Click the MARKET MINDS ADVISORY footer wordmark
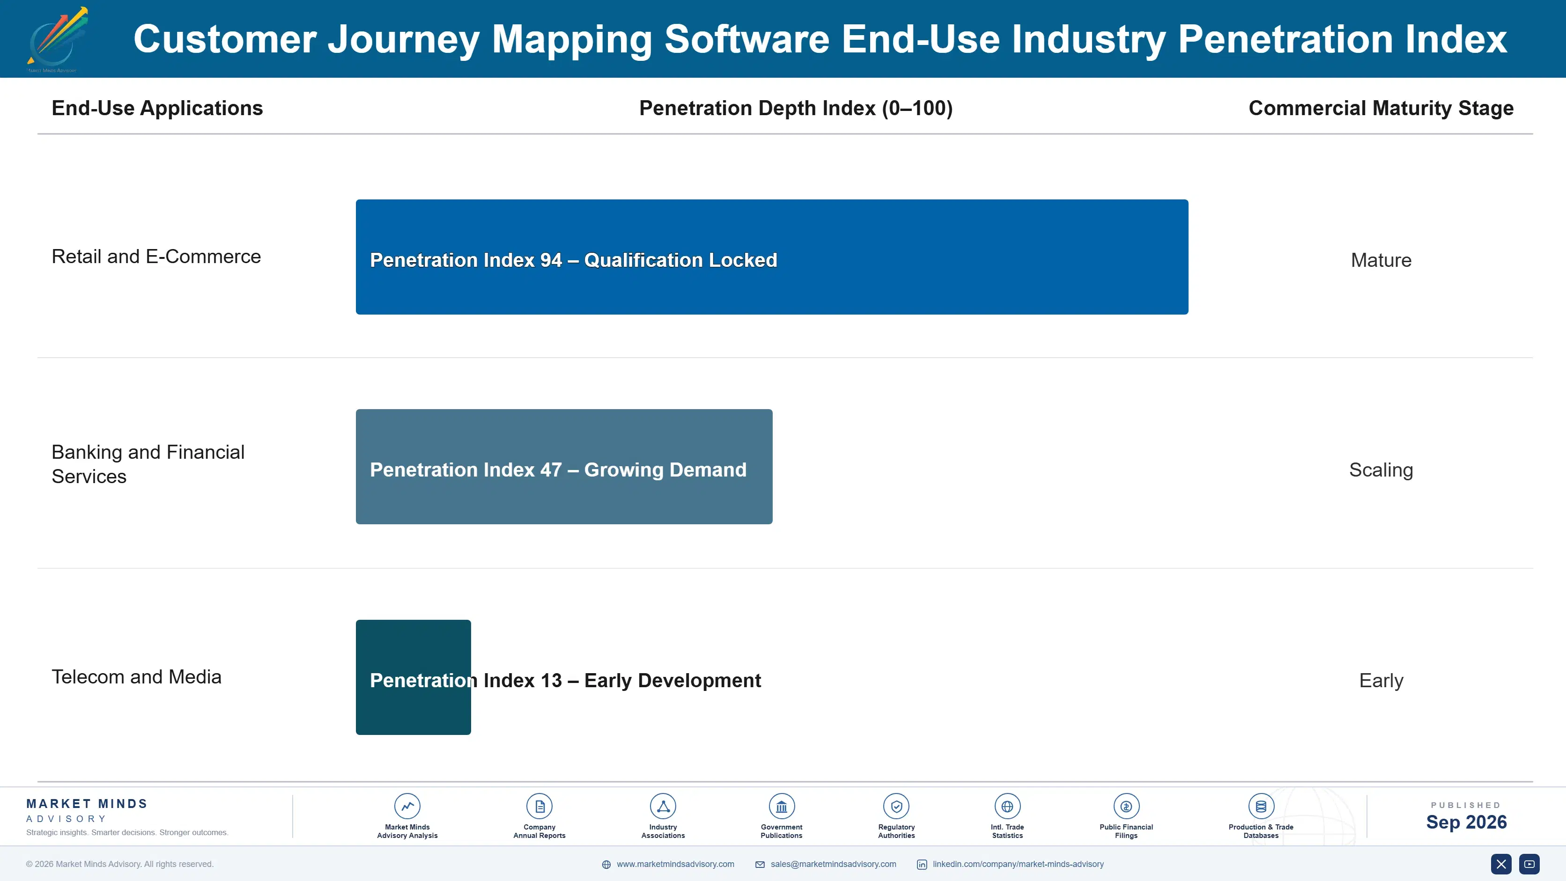1566x881 pixels. click(87, 810)
